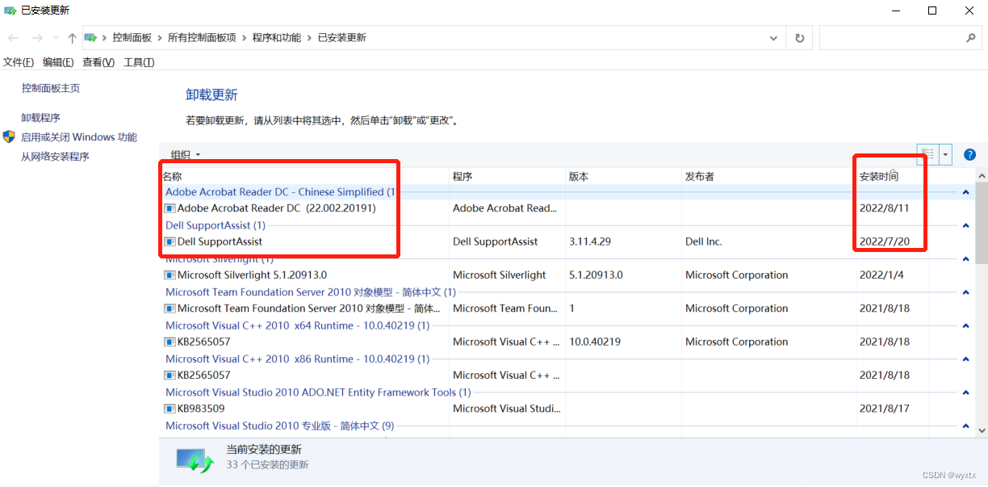The height and width of the screenshot is (487, 988).
Task: Click the blue help icon
Action: click(x=970, y=154)
